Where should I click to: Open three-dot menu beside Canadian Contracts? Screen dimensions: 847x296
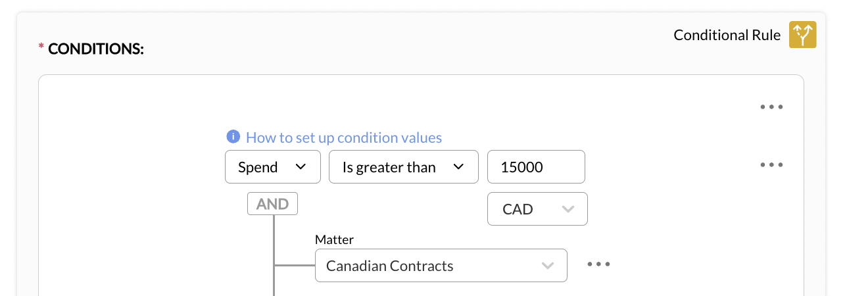tap(598, 264)
